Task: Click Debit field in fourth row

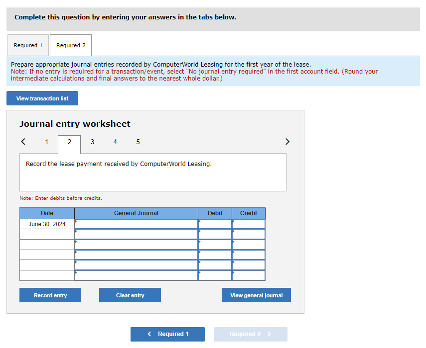Action: 215,255
